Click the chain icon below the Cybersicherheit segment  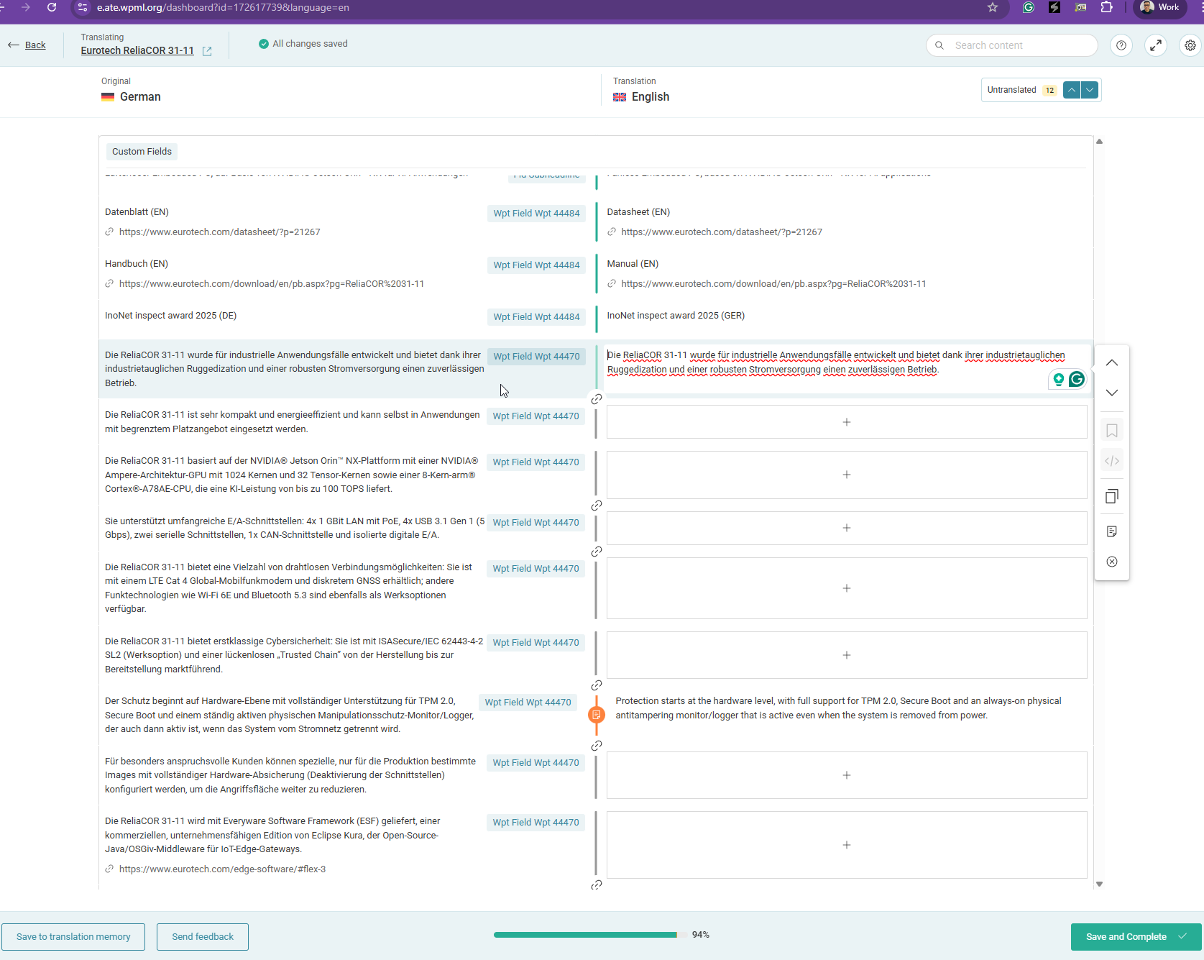click(597, 685)
